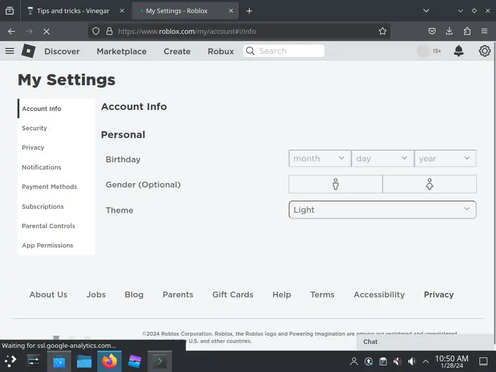This screenshot has height=372, width=496.
Task: Open the Chat panel
Action: [x=425, y=341]
